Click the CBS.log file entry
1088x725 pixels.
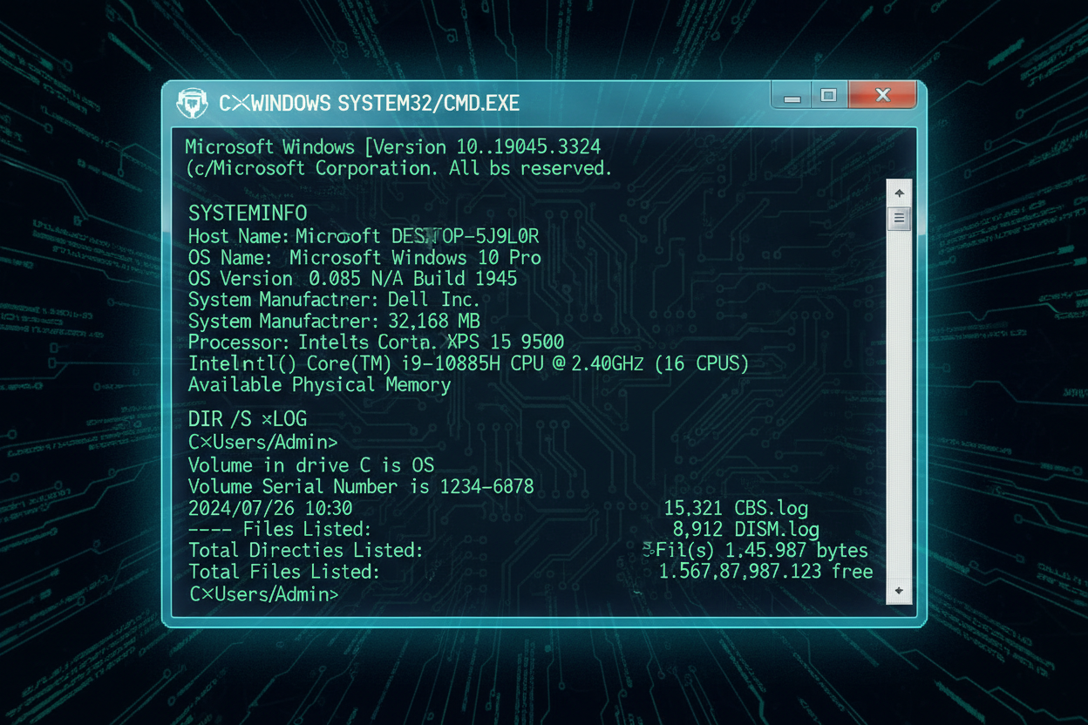pyautogui.click(x=771, y=508)
